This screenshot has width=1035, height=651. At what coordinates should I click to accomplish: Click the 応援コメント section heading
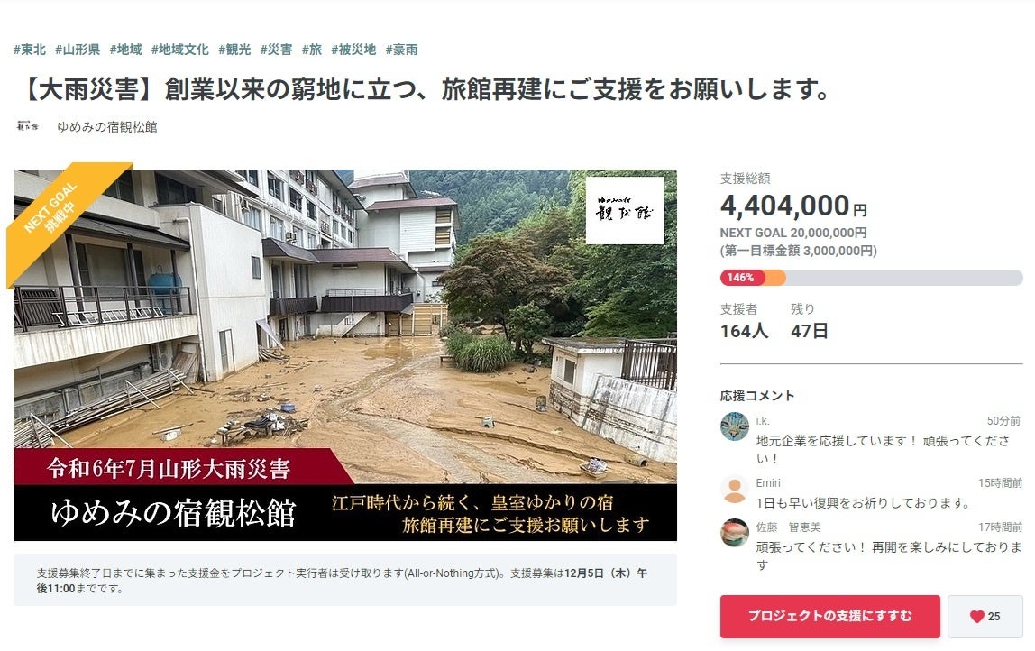click(x=757, y=396)
